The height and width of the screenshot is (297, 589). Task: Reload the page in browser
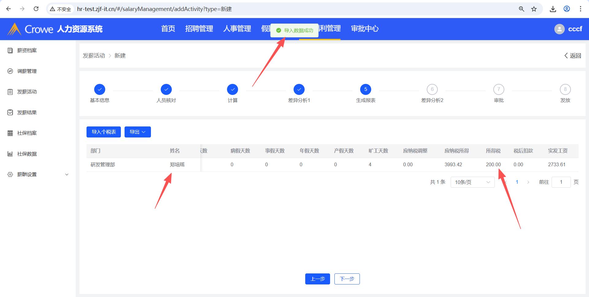(36, 9)
